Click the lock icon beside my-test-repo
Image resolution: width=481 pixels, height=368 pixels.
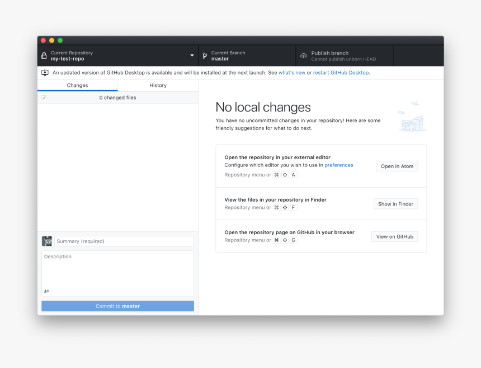[x=44, y=56]
